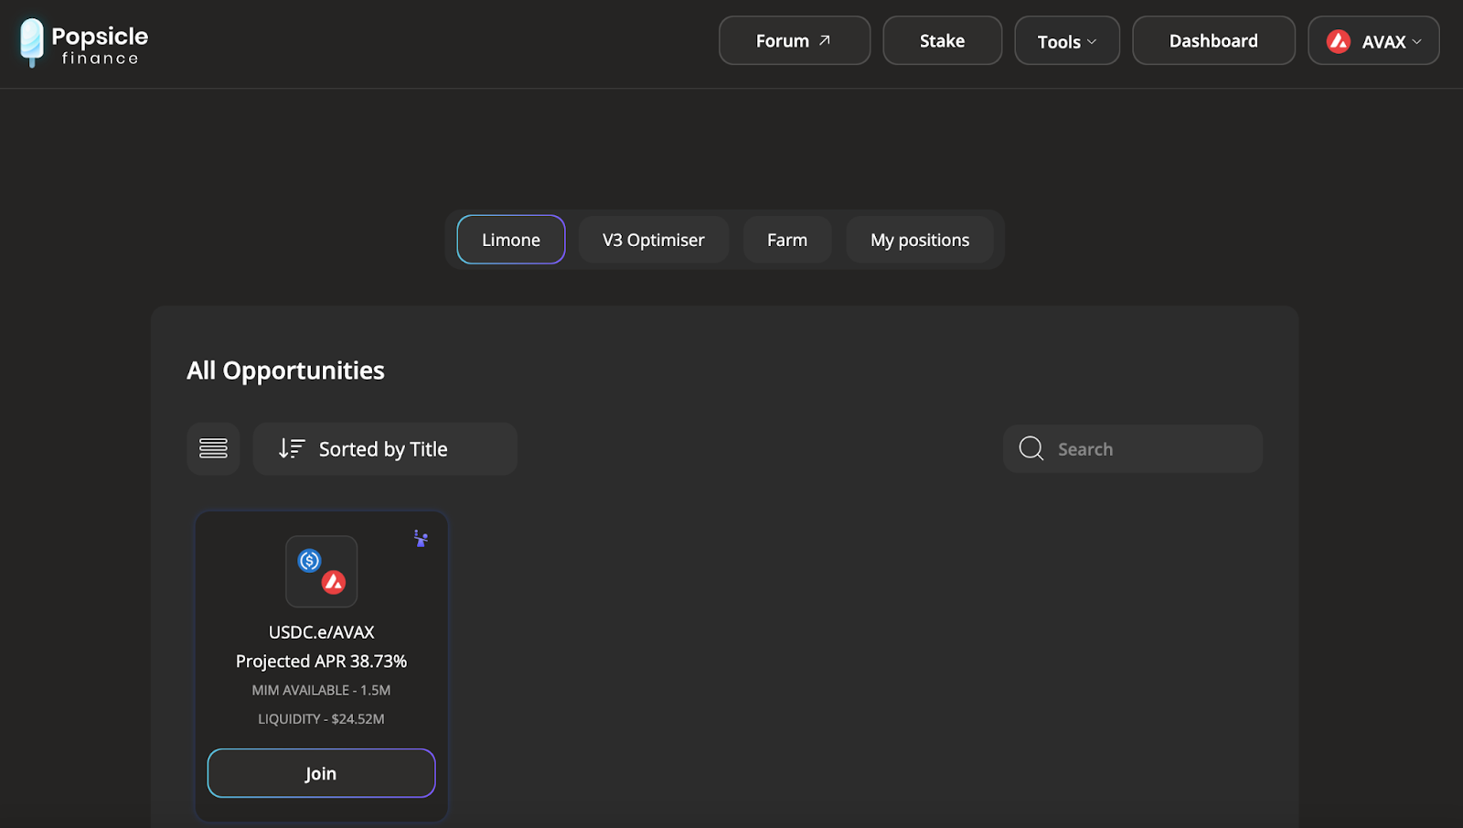Screen dimensions: 1463x828
Task: Switch to the V3 Optimiser tab
Action: coord(654,240)
